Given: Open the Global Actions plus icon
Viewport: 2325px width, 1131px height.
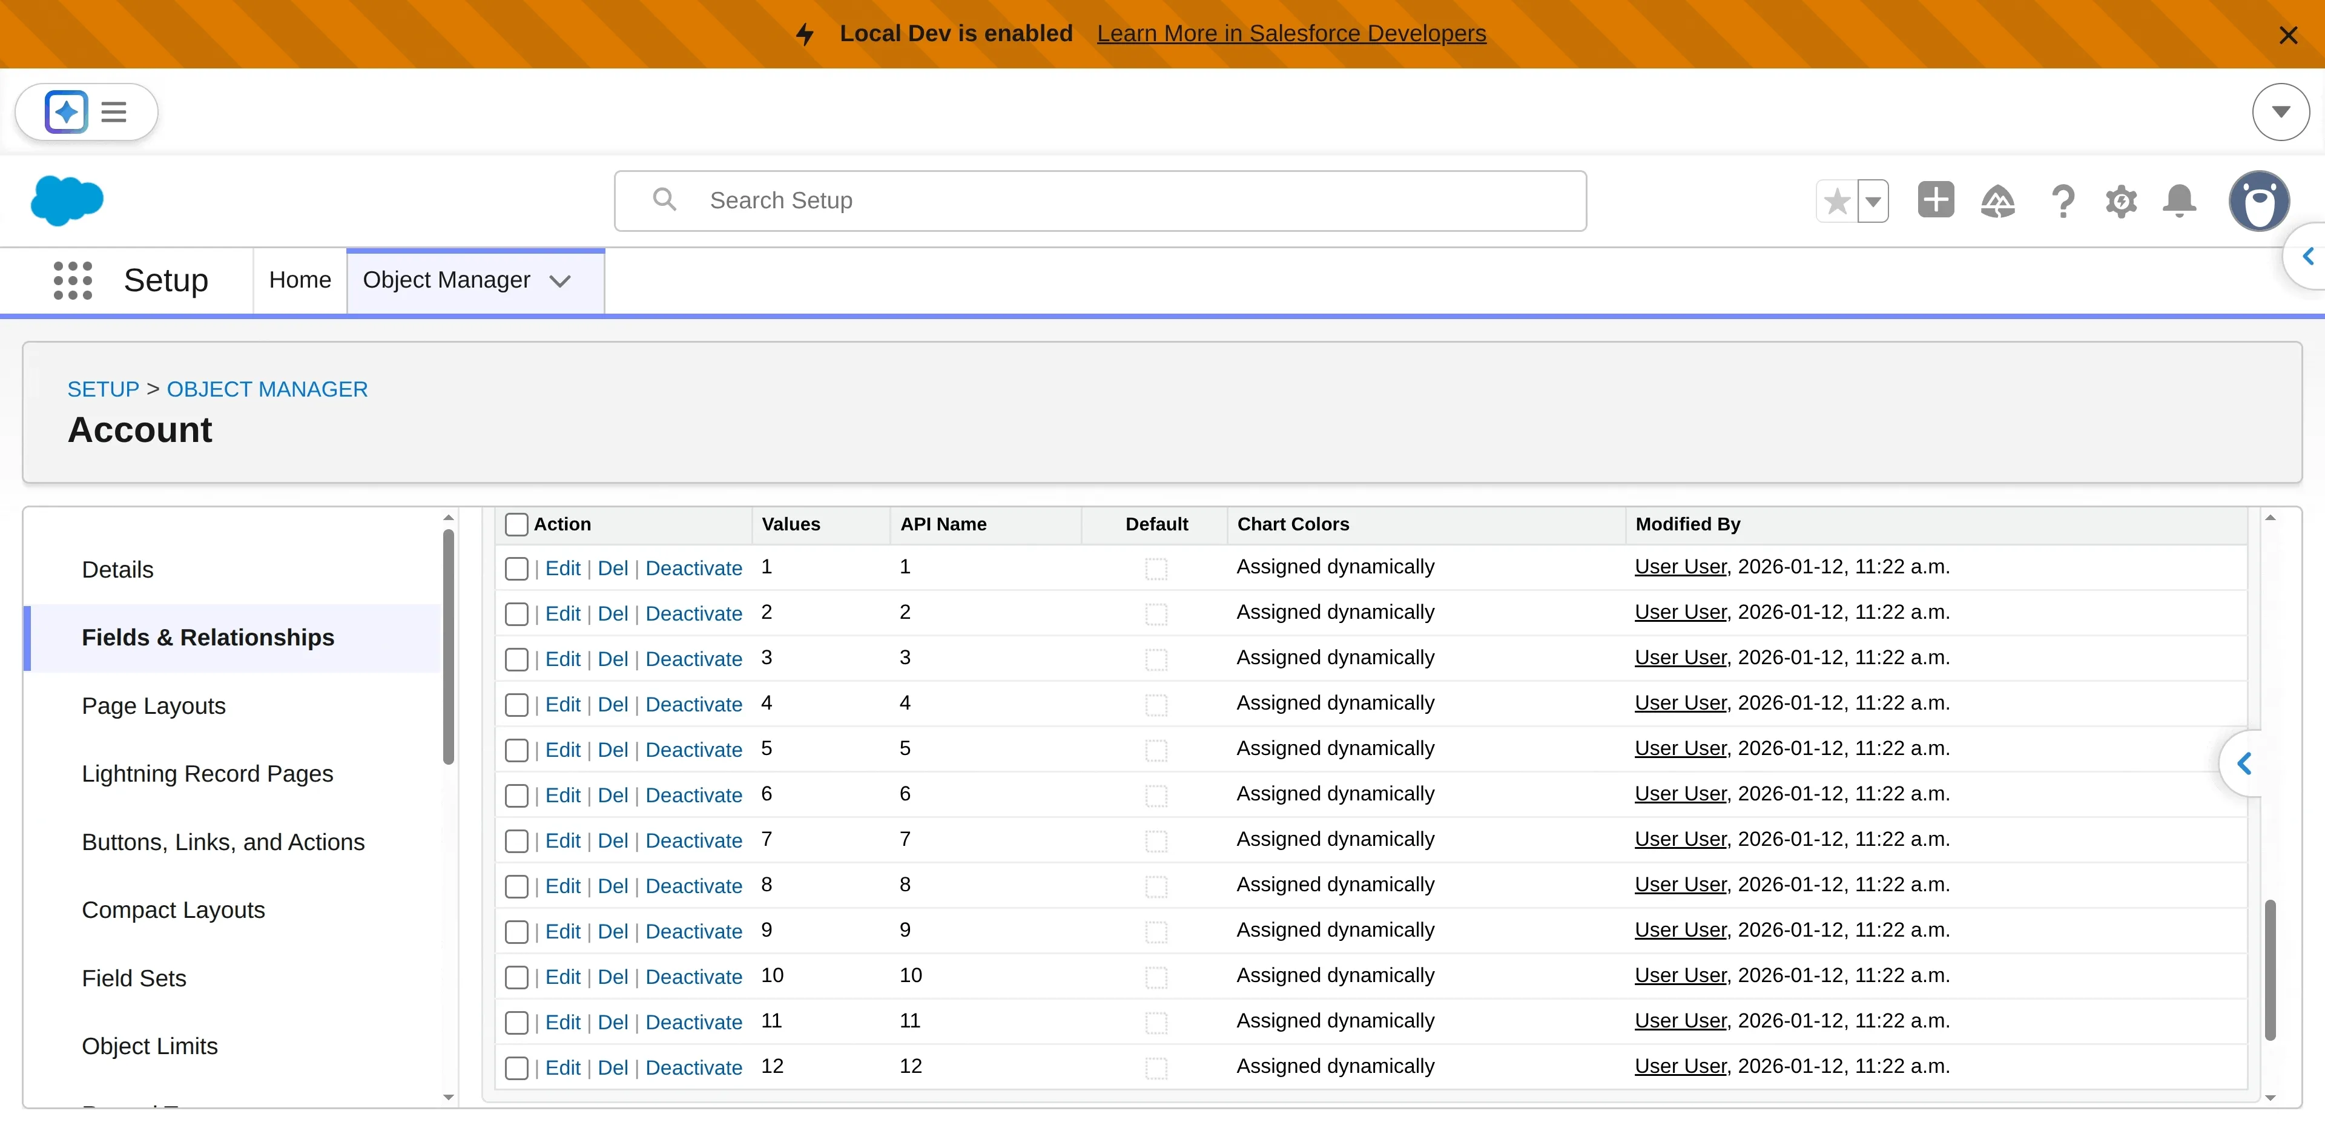Looking at the screenshot, I should pyautogui.click(x=1935, y=200).
